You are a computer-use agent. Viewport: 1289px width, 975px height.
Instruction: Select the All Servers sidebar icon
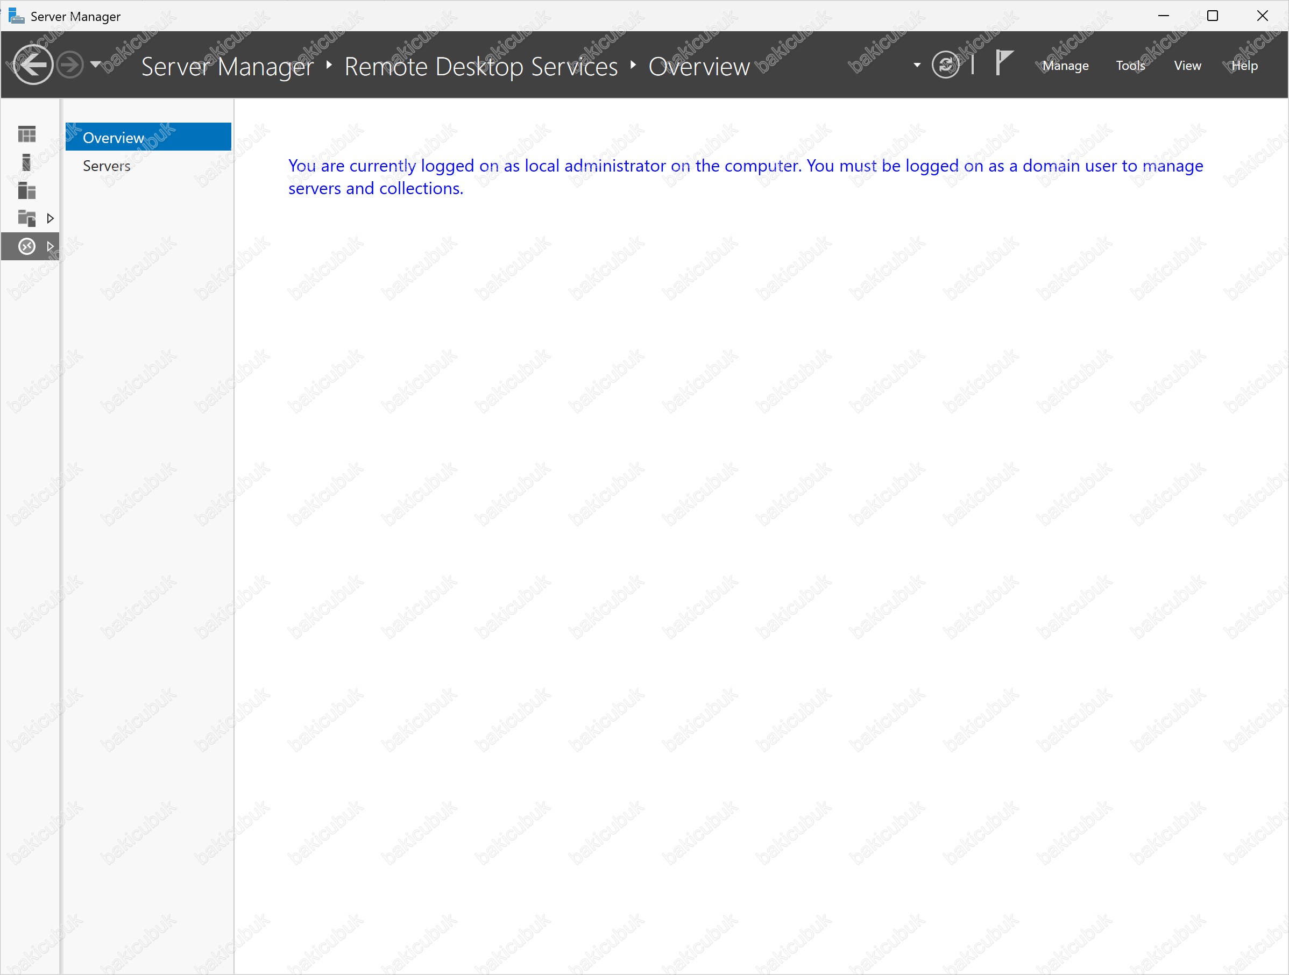pos(27,190)
